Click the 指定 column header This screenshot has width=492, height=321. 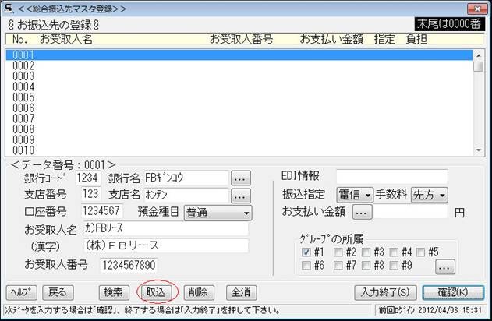(x=384, y=39)
